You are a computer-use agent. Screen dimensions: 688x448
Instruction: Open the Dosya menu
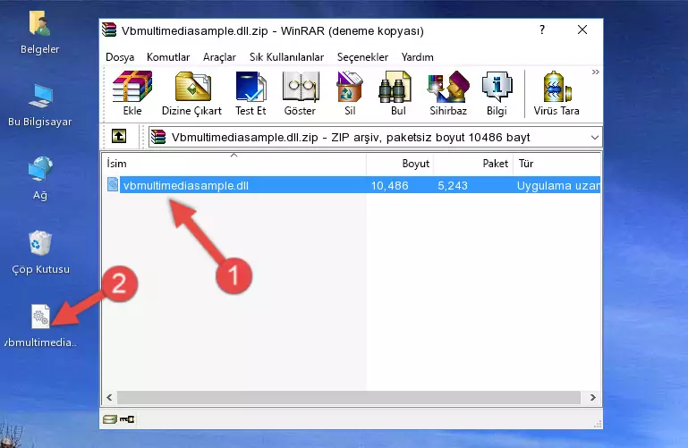tap(120, 57)
